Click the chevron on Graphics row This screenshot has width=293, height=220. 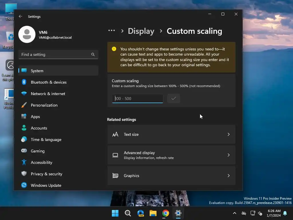[229, 176]
